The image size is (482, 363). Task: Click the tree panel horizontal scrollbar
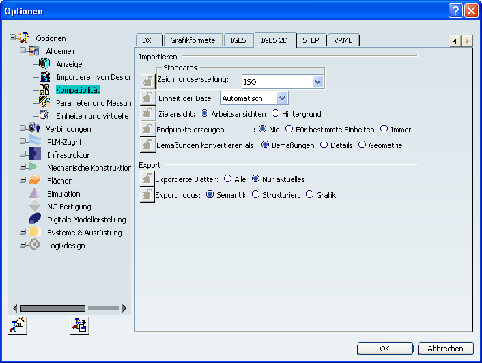coord(53,308)
